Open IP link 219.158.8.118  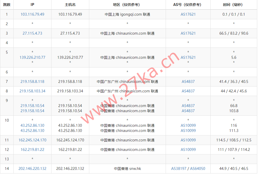tap(32, 82)
